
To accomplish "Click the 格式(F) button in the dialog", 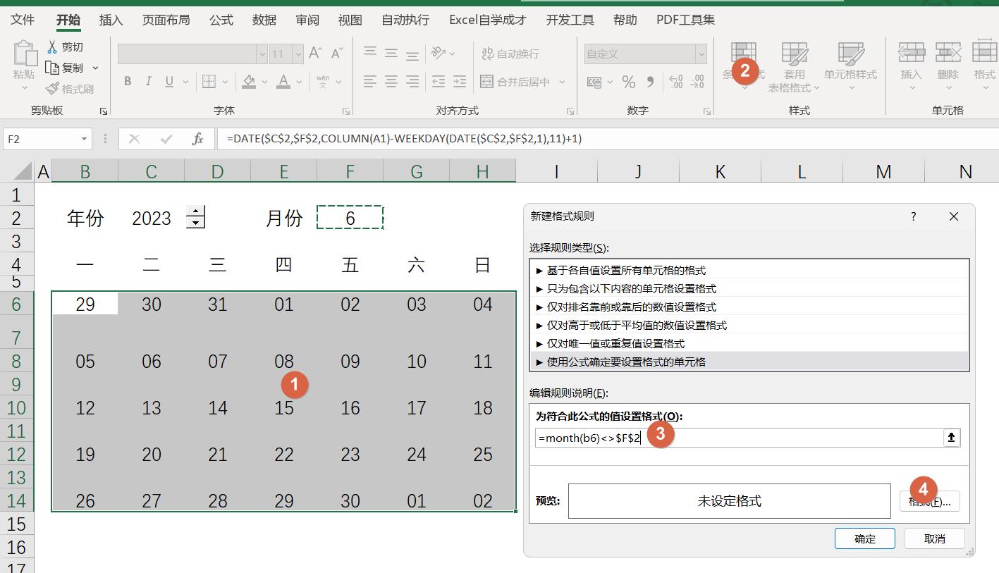I will [x=929, y=500].
